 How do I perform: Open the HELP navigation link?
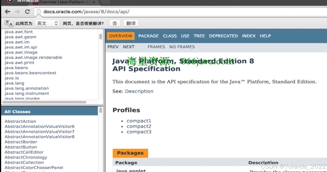tap(265, 36)
